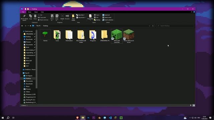
Task: Open the File menu tab
Action: coord(23,12)
